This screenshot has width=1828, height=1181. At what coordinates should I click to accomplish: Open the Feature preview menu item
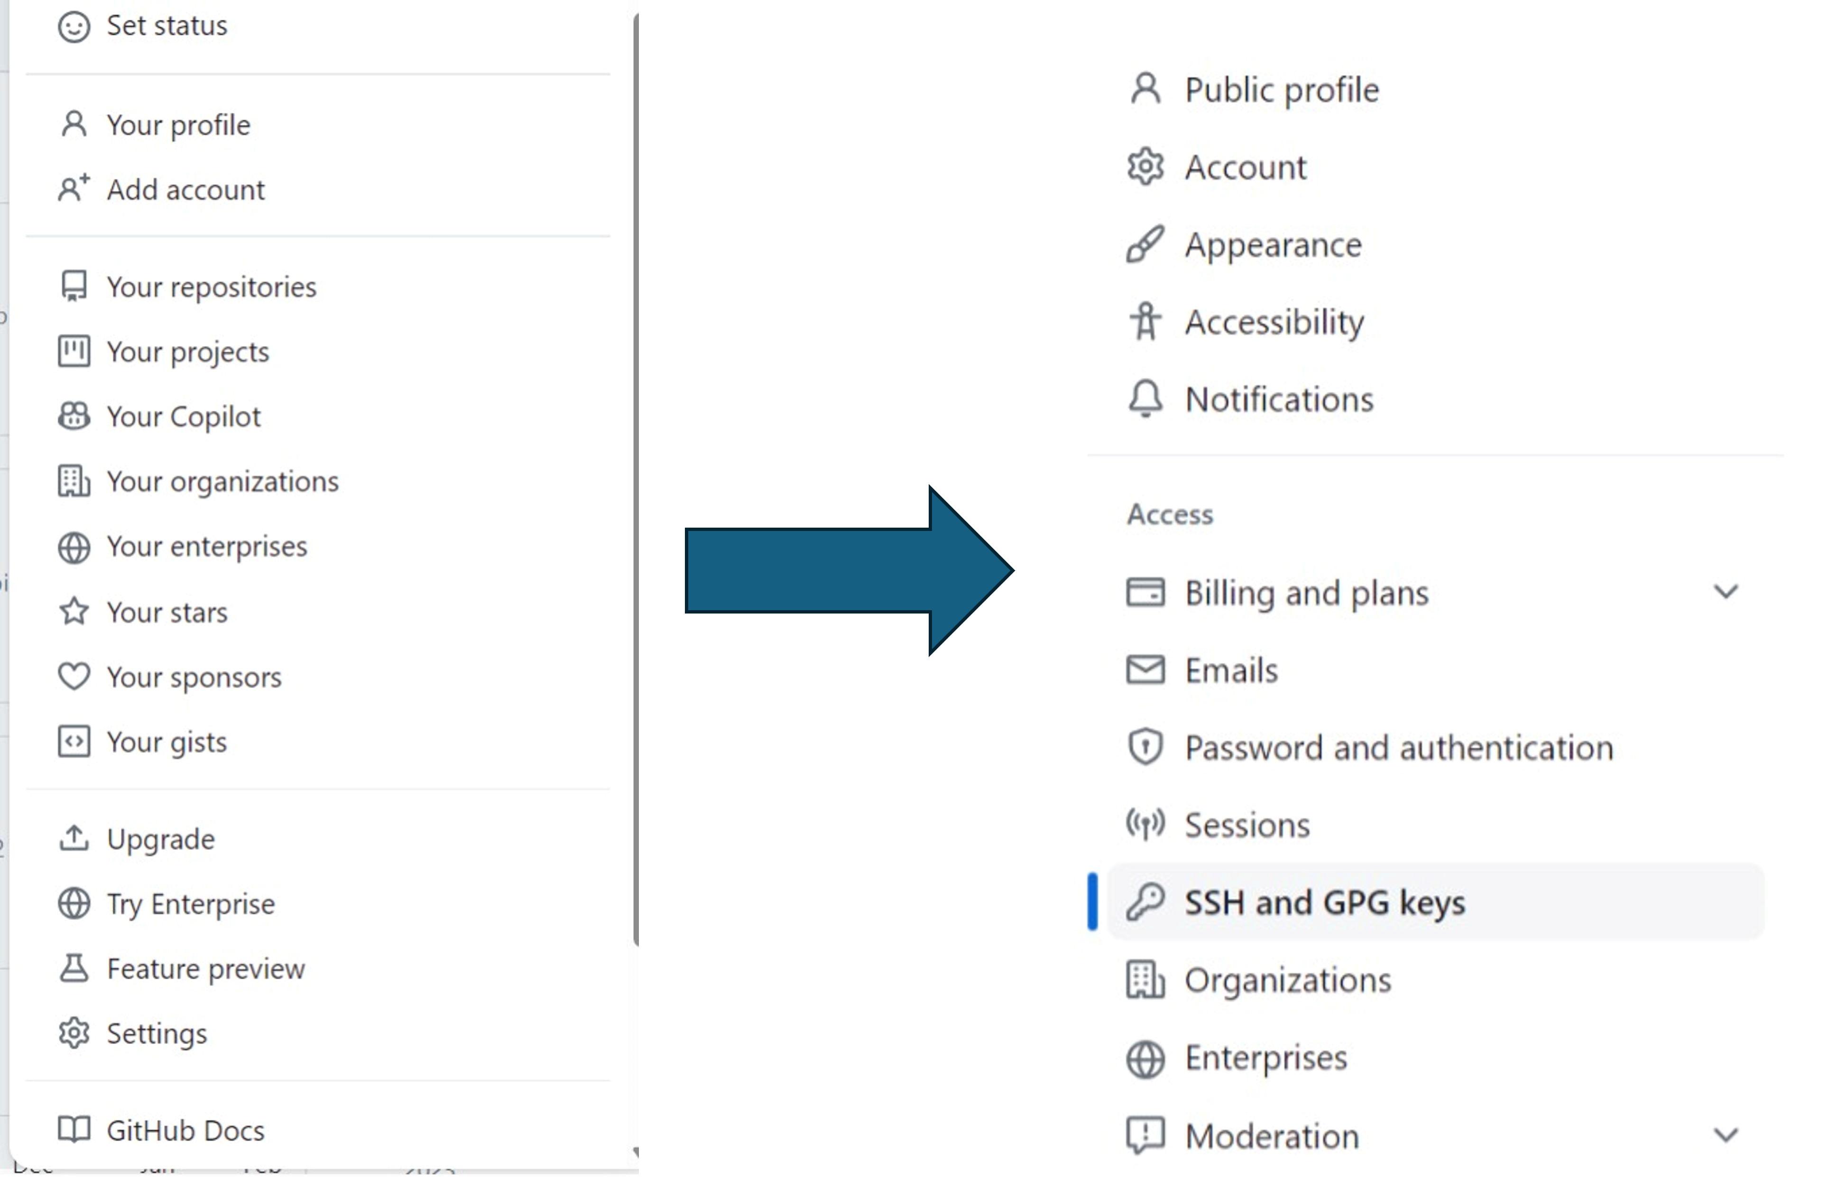pos(205,968)
